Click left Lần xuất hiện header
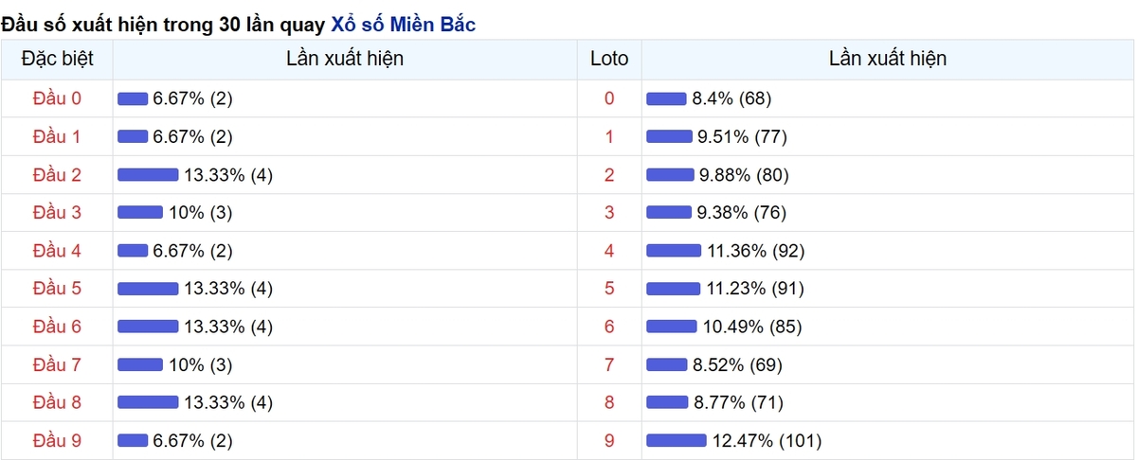This screenshot has height=460, width=1137. 345,59
